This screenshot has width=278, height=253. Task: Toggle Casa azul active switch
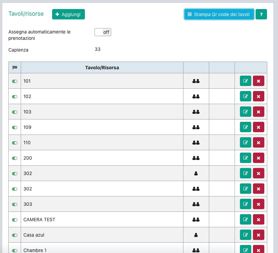[x=15, y=235]
